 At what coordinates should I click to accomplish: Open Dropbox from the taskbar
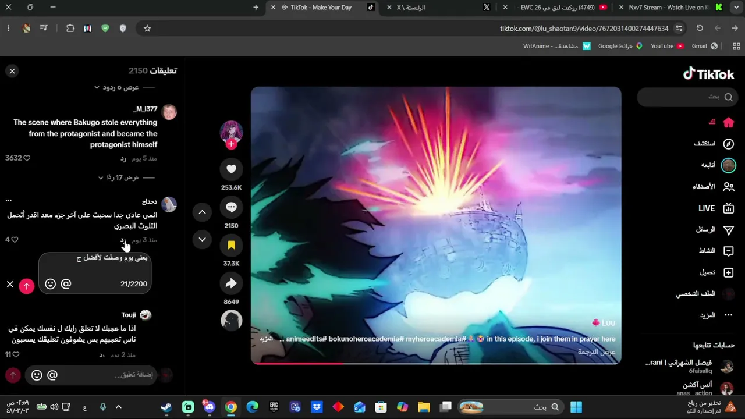(x=317, y=407)
